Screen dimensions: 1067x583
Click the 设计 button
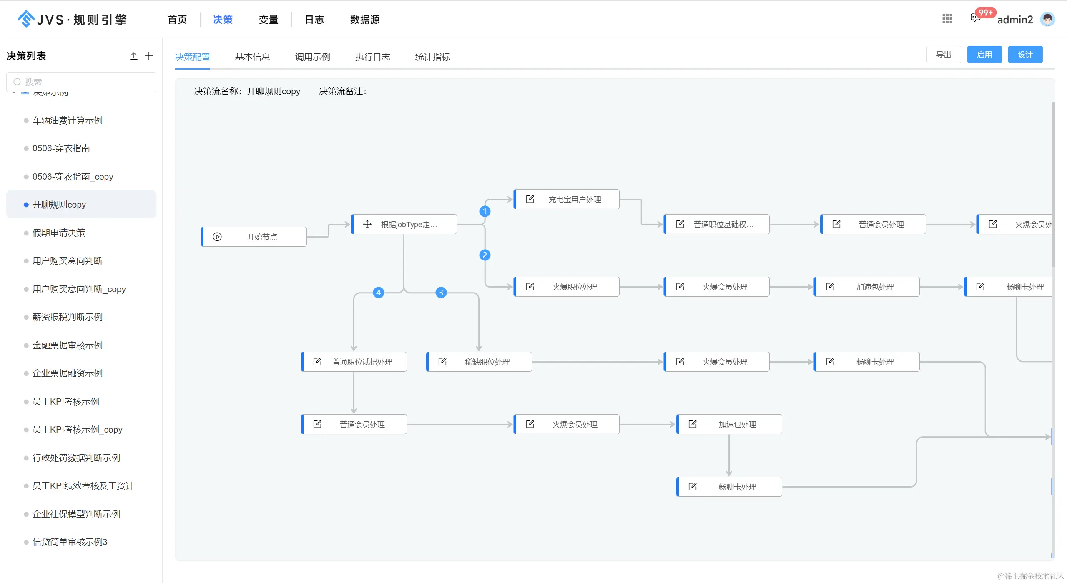point(1025,55)
